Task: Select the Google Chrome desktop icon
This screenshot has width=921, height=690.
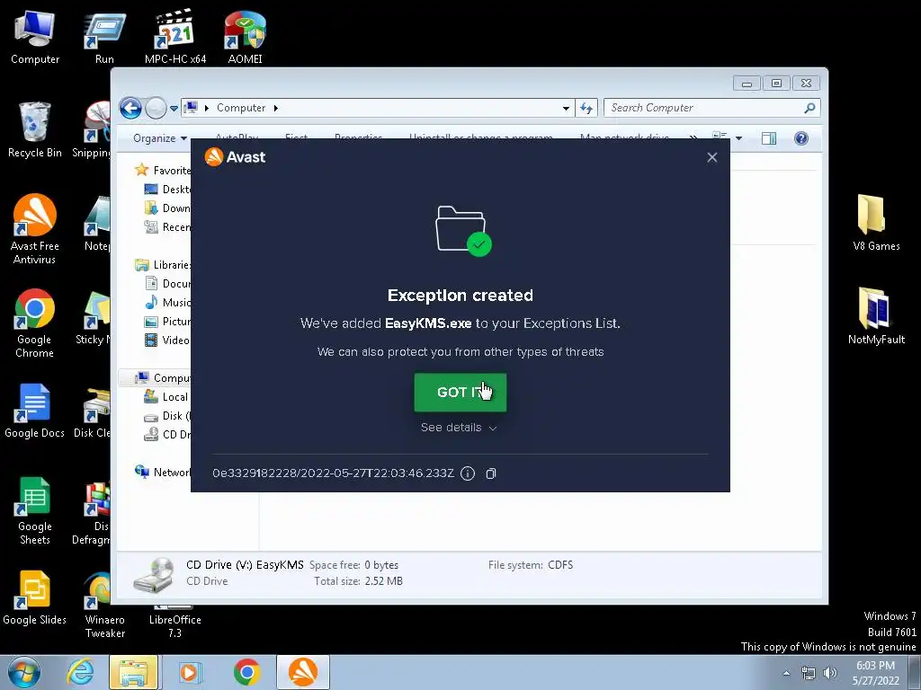Action: coord(35,323)
